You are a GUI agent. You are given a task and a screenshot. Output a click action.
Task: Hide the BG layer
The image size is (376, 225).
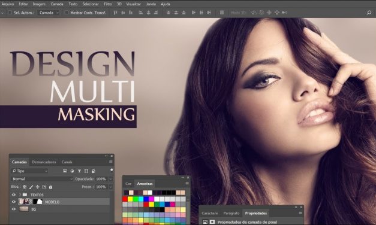[x=14, y=209]
